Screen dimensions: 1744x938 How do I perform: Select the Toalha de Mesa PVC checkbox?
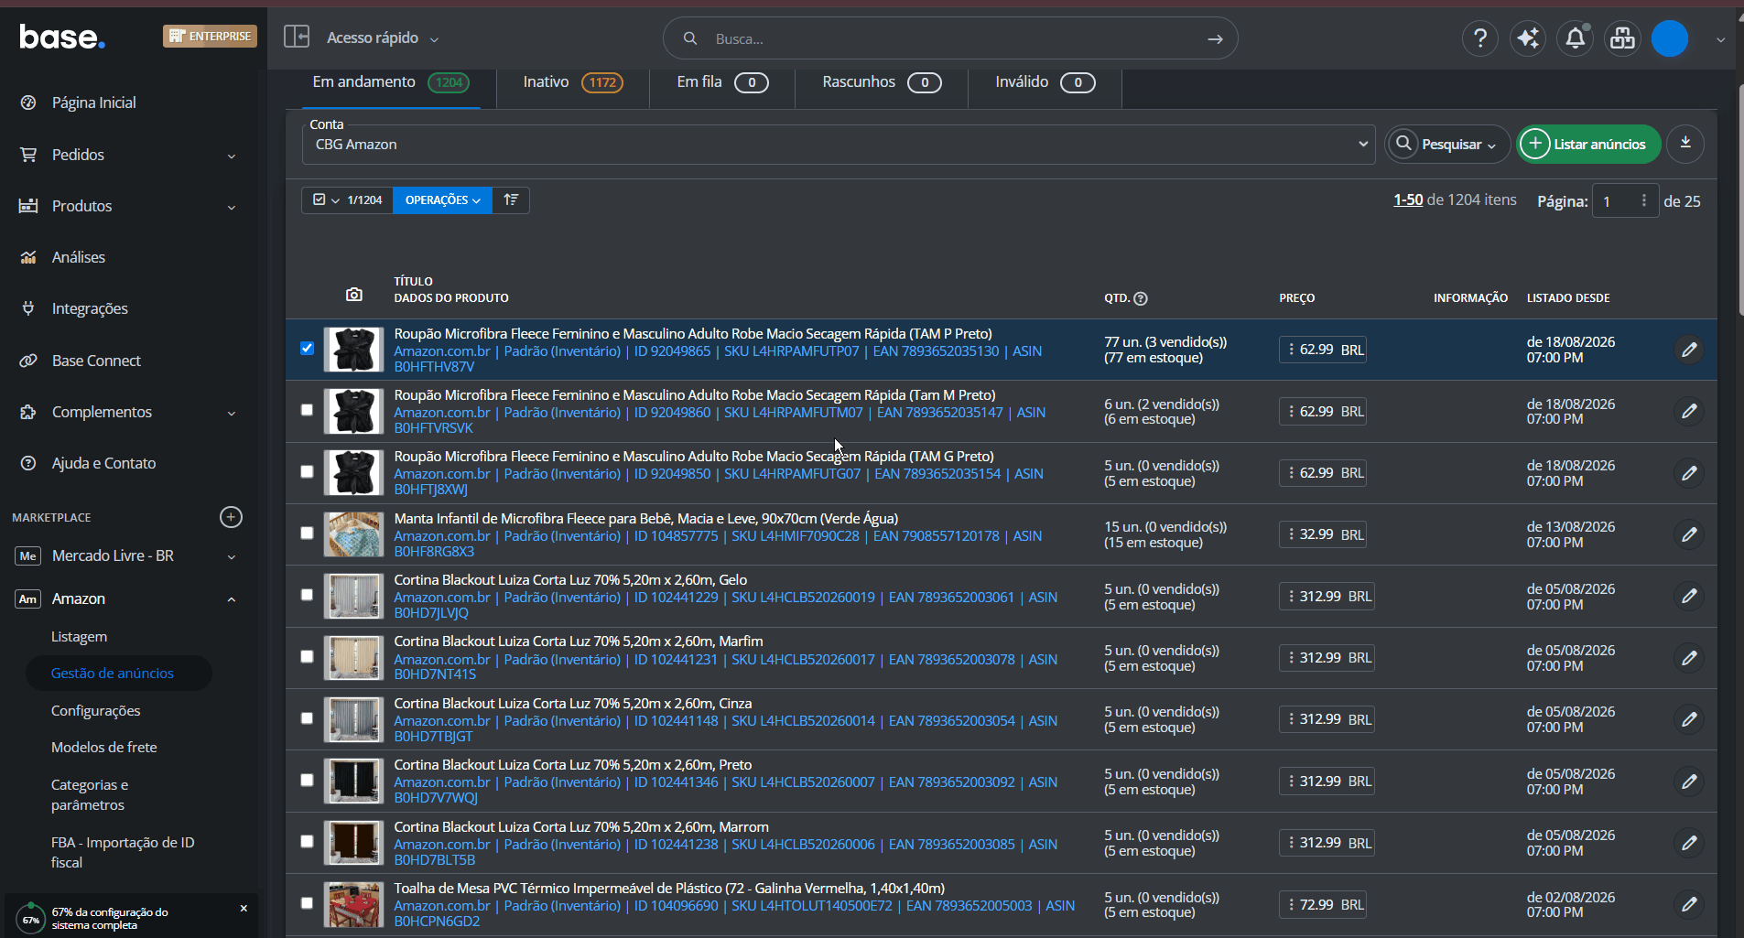(307, 903)
